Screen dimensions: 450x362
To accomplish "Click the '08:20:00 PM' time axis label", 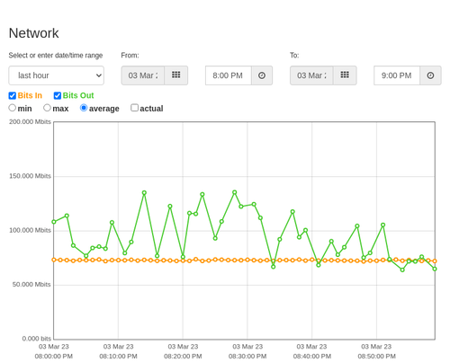I will coord(183,357).
